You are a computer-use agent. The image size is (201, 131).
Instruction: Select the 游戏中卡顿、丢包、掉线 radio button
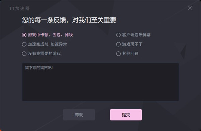[24, 35]
